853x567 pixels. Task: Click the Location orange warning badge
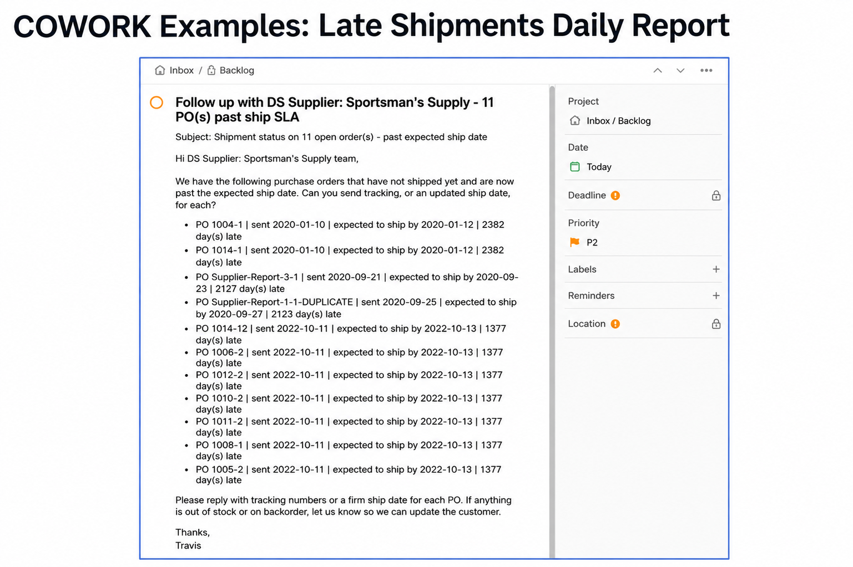point(615,324)
